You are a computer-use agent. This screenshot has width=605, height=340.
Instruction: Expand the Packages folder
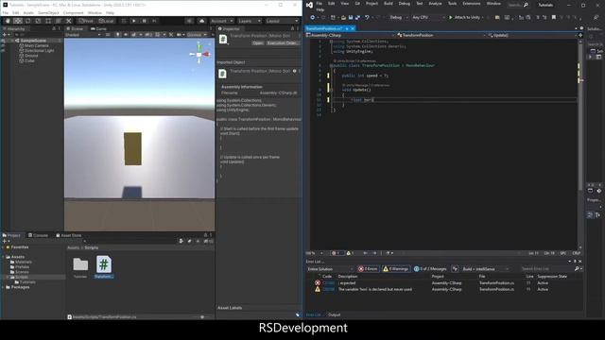4,287
